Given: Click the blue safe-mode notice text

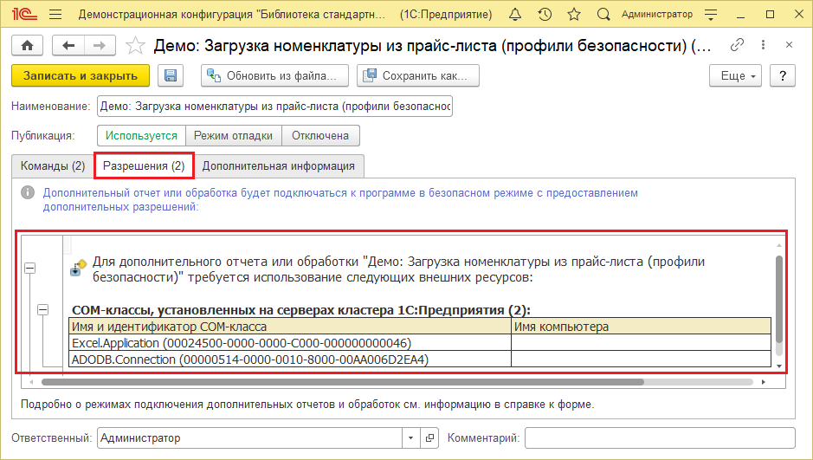Looking at the screenshot, I should tap(340, 199).
